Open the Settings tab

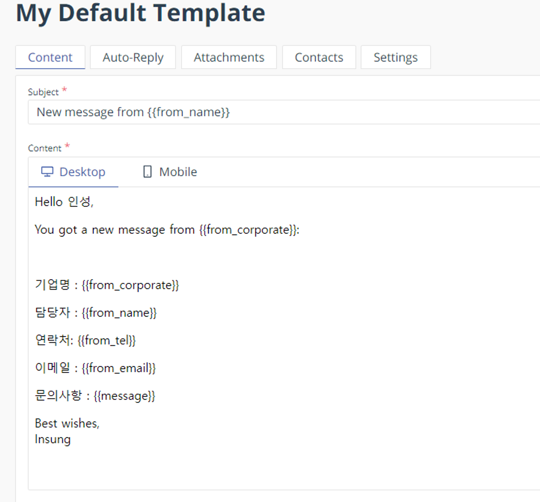[x=395, y=58]
